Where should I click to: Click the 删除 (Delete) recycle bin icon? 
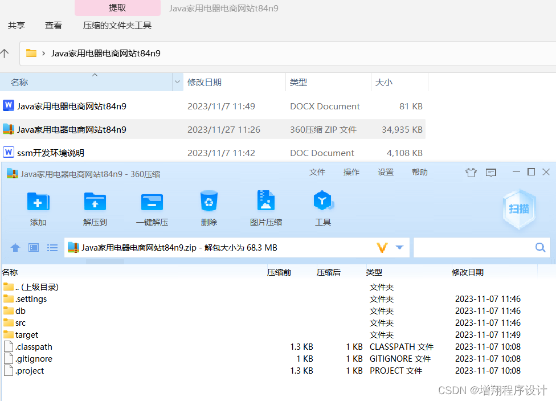(x=209, y=202)
